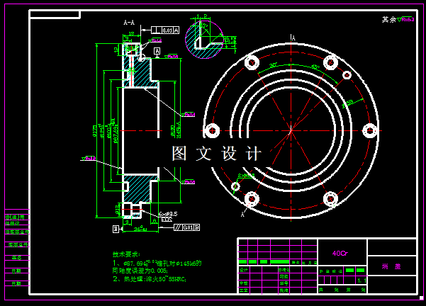The height and width of the screenshot is (306, 426).
Task: Select the hole callout "6×Φ9.5"
Action: pyautogui.click(x=168, y=214)
